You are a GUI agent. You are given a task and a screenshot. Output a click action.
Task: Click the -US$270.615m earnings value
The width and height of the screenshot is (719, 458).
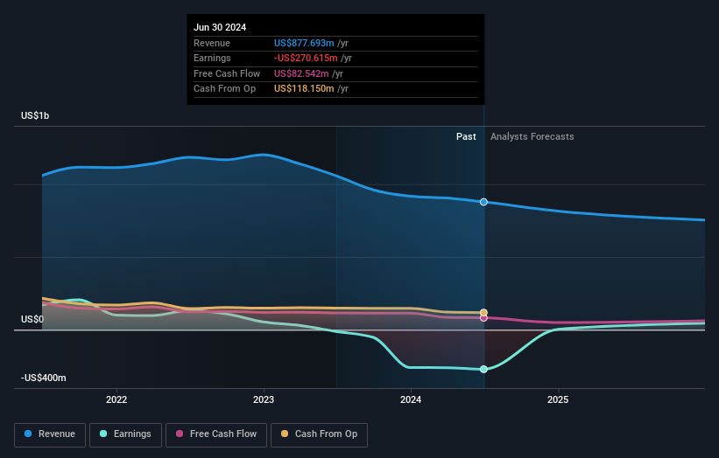(x=306, y=58)
